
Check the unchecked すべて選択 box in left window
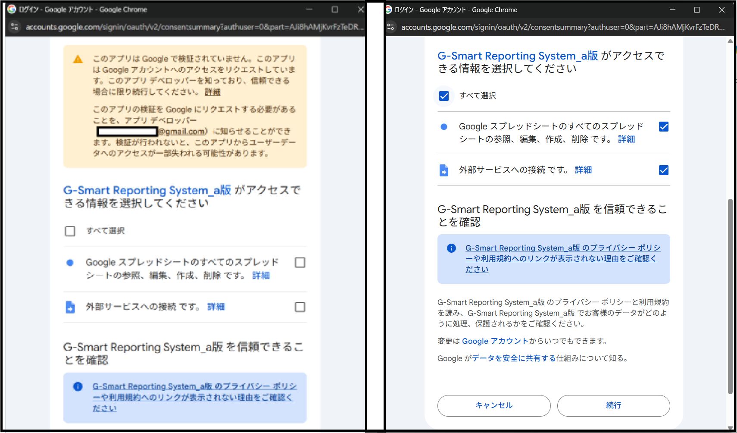[x=70, y=231]
